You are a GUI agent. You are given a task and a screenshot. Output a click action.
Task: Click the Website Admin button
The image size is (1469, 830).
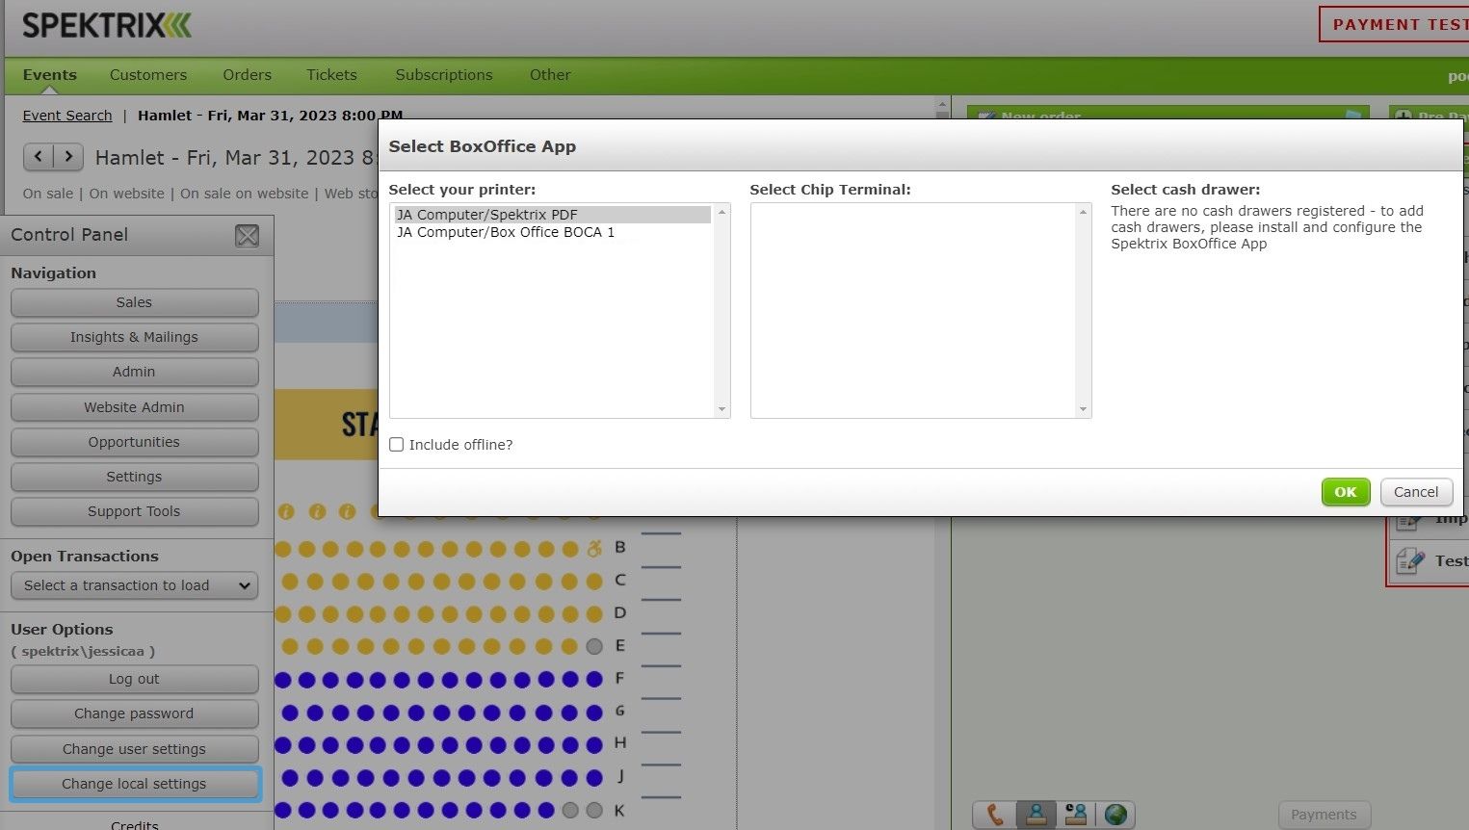134,407
